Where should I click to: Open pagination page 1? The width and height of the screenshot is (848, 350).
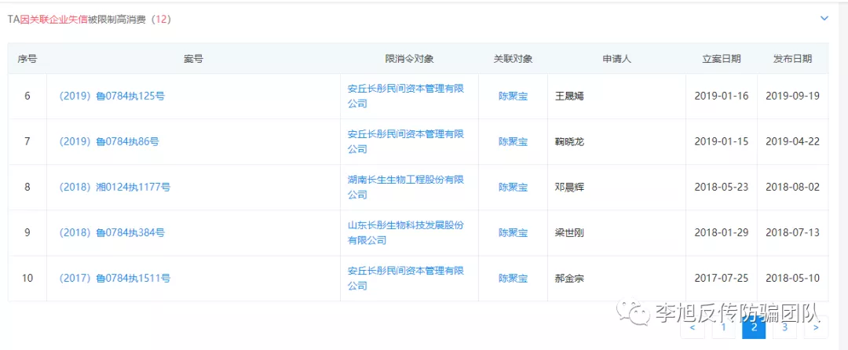click(x=723, y=326)
